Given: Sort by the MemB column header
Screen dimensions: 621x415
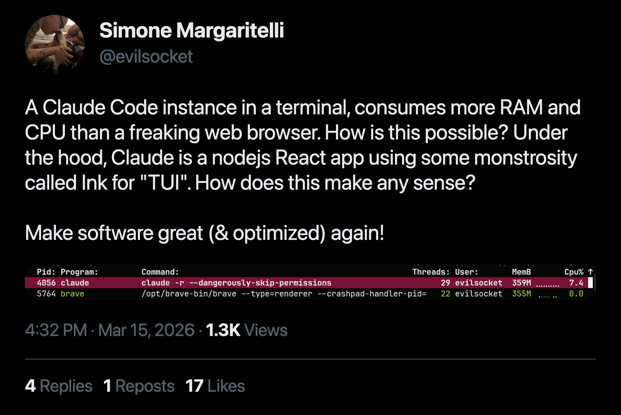Looking at the screenshot, I should pyautogui.click(x=521, y=272).
